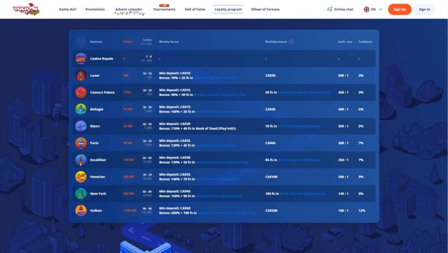Click the "149 : 1" exchange rate
This screenshot has width=448, height=253.
click(343, 193)
